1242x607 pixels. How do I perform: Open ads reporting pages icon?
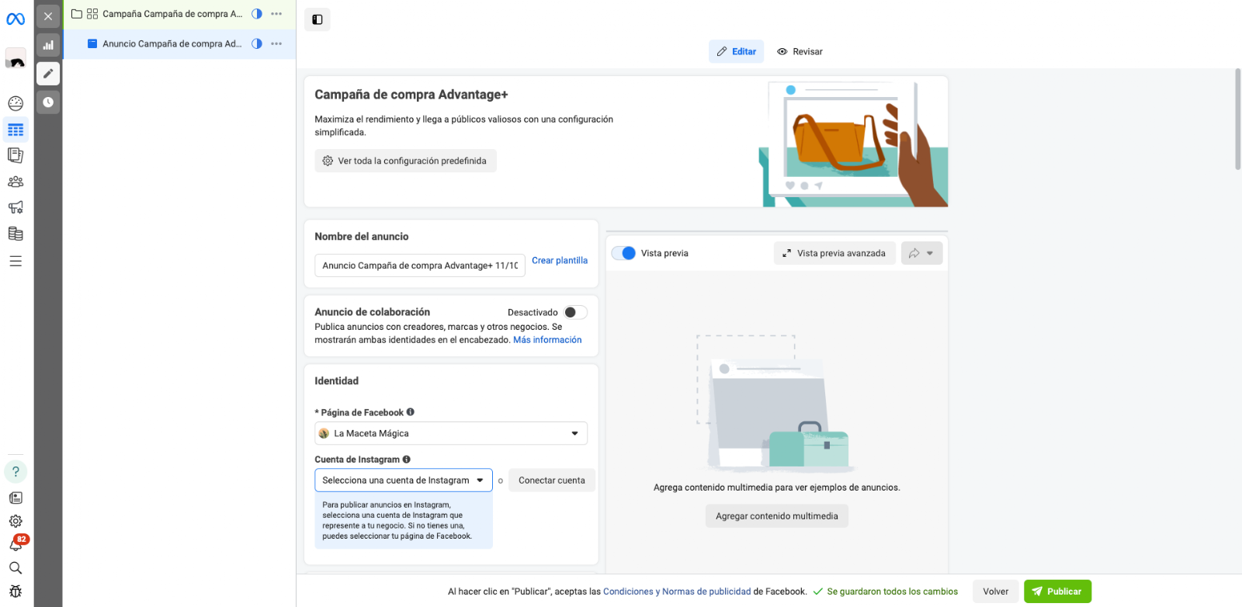click(x=16, y=155)
